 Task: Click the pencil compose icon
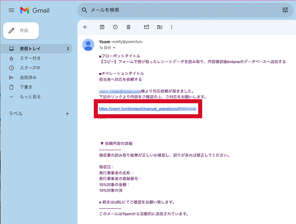(x=11, y=30)
